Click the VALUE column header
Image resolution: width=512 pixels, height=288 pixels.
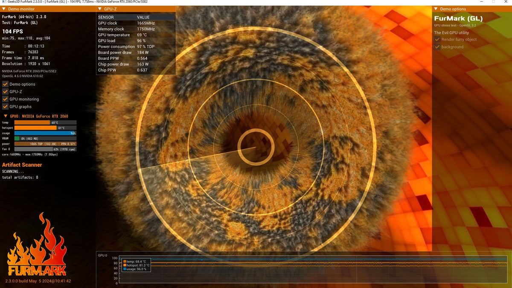pyautogui.click(x=143, y=17)
